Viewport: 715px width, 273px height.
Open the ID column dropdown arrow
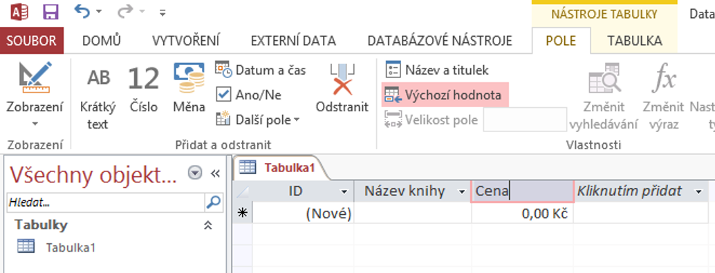pos(344,192)
